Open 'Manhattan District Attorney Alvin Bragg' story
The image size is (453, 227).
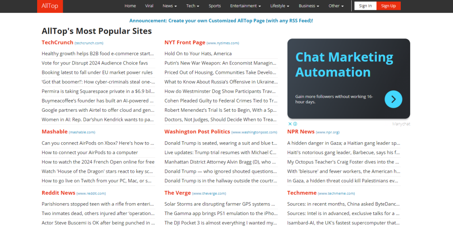221,162
